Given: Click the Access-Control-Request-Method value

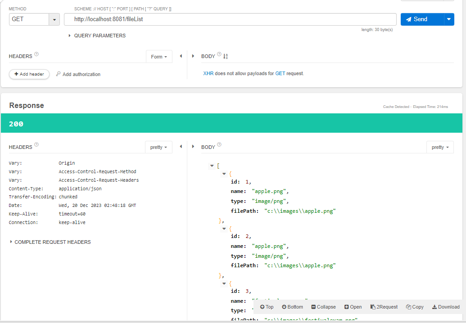Looking at the screenshot, I should tap(98, 171).
